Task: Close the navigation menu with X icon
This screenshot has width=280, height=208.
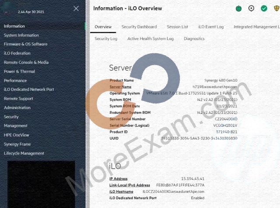Action: (x=76, y=8)
